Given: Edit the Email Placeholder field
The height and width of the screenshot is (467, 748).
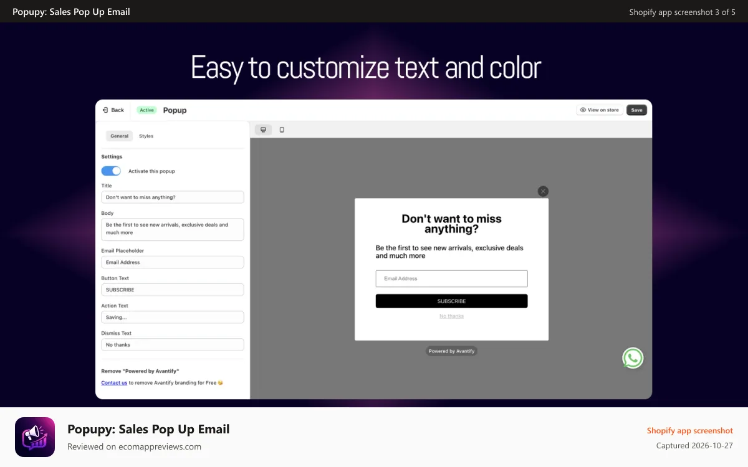Looking at the screenshot, I should pos(173,262).
